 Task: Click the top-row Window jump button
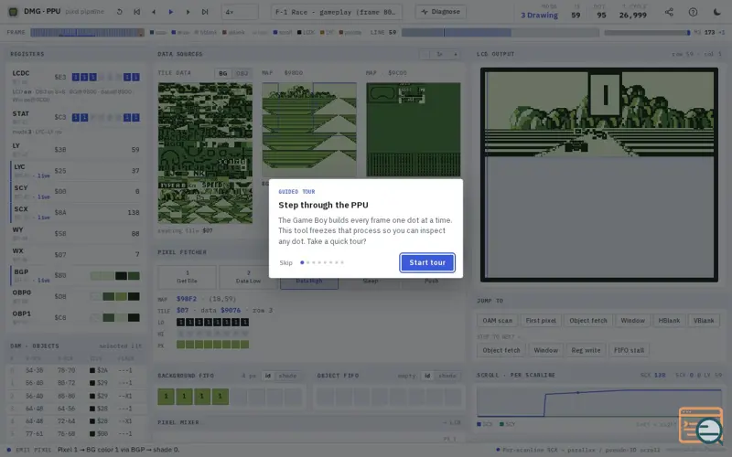pyautogui.click(x=632, y=321)
